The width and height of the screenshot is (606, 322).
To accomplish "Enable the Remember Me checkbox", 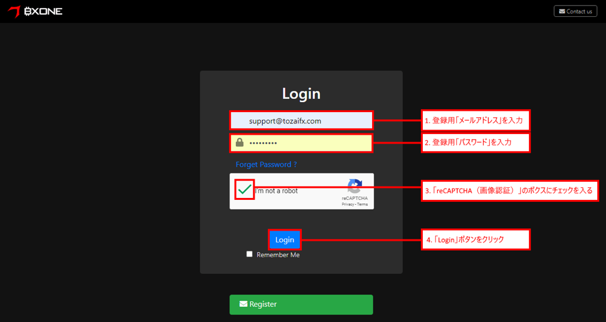I will (250, 254).
